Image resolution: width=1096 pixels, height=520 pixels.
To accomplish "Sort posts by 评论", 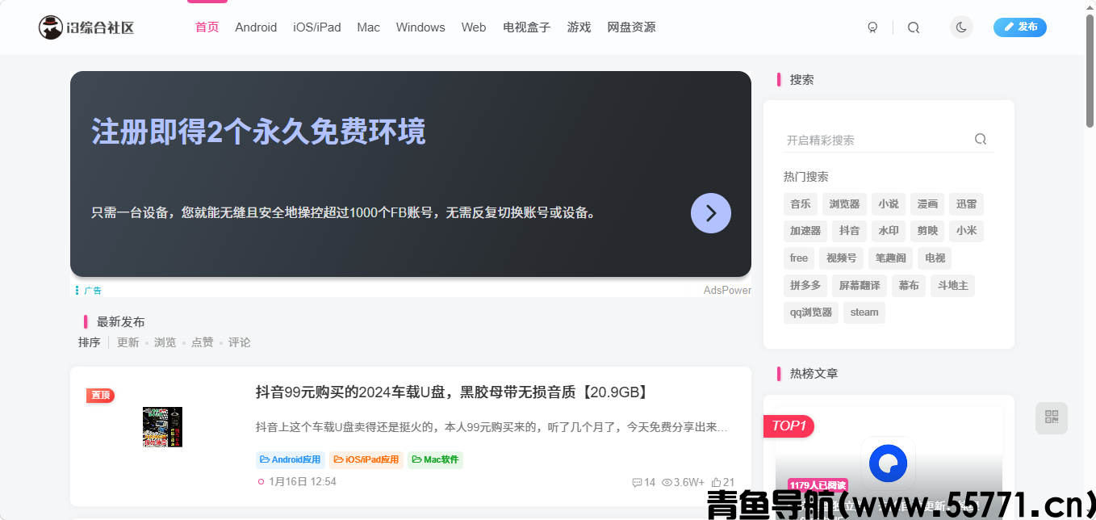I will [240, 342].
